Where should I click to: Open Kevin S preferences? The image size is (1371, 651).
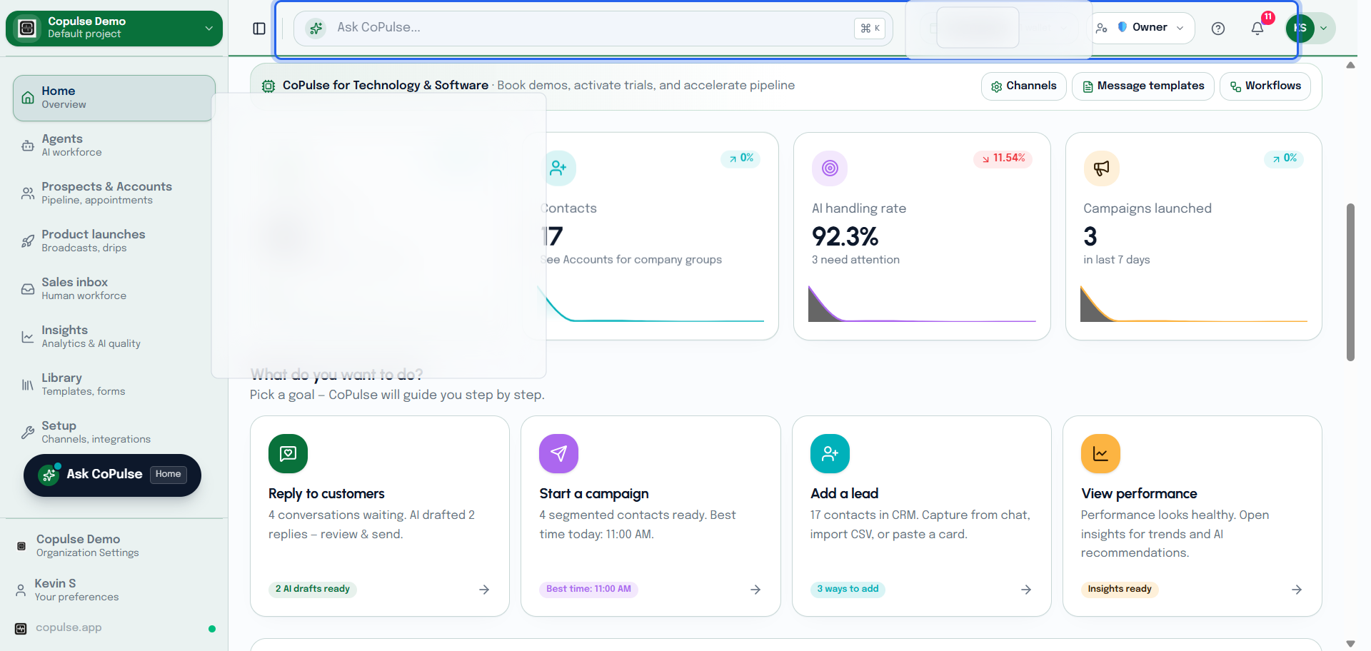point(114,590)
